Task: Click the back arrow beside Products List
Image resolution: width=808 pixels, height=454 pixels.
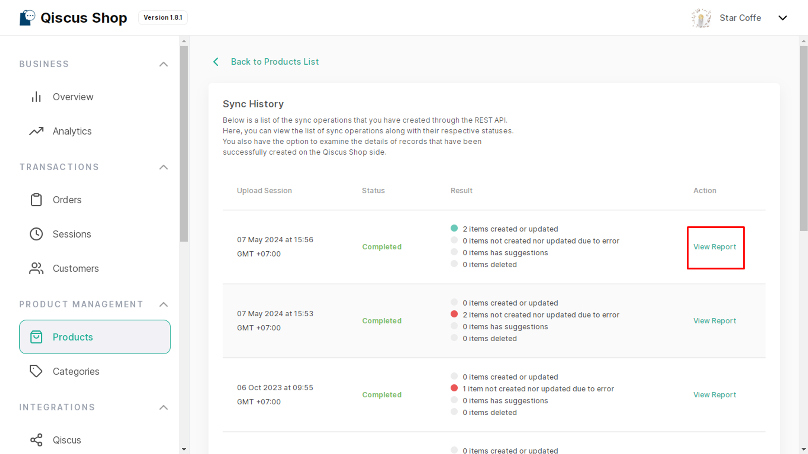Action: [x=216, y=62]
